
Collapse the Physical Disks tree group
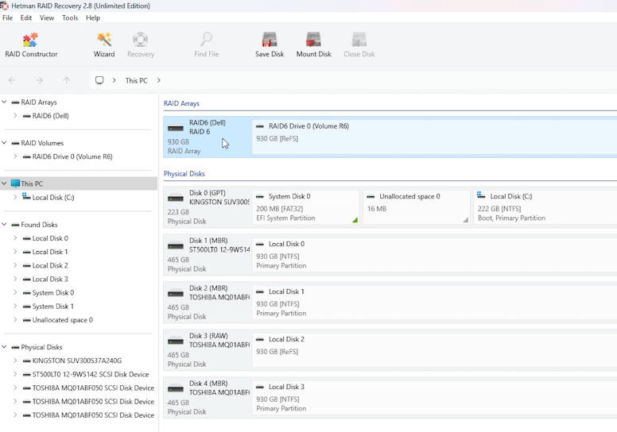pos(4,347)
